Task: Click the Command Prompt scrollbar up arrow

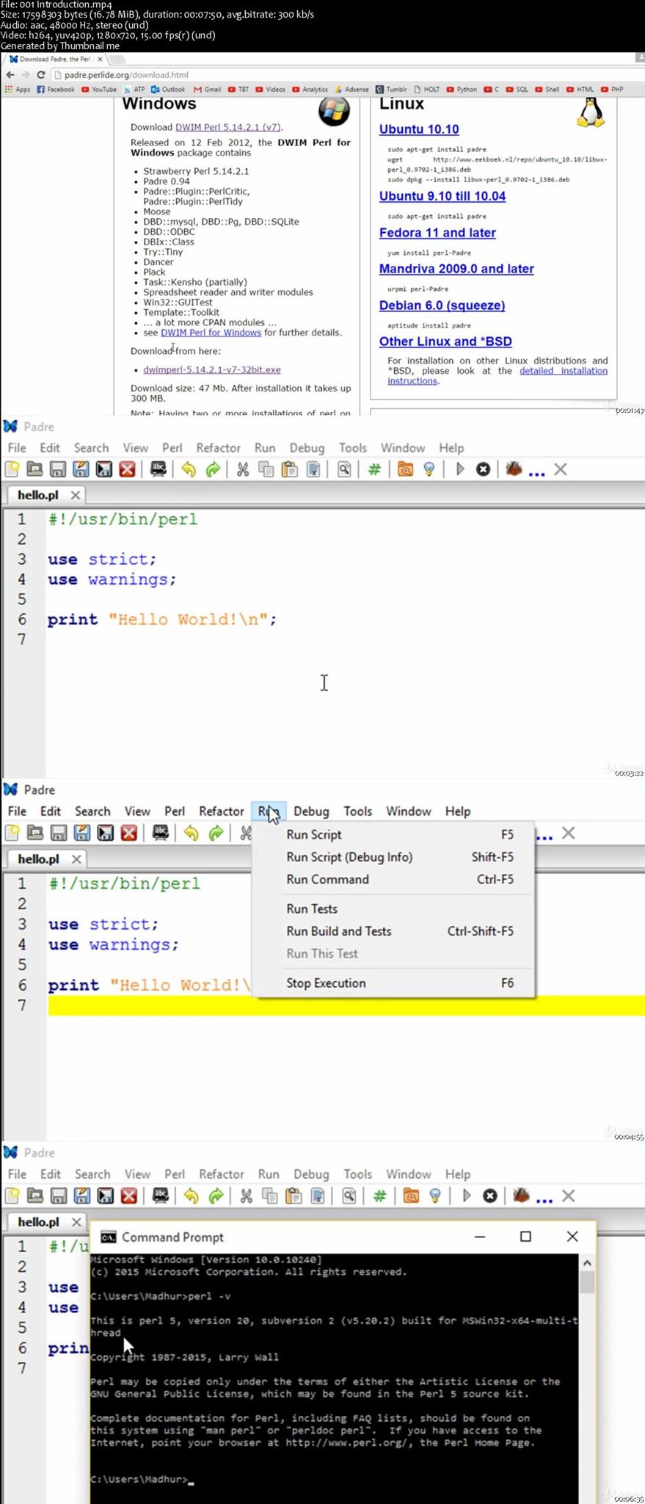Action: (587, 1263)
